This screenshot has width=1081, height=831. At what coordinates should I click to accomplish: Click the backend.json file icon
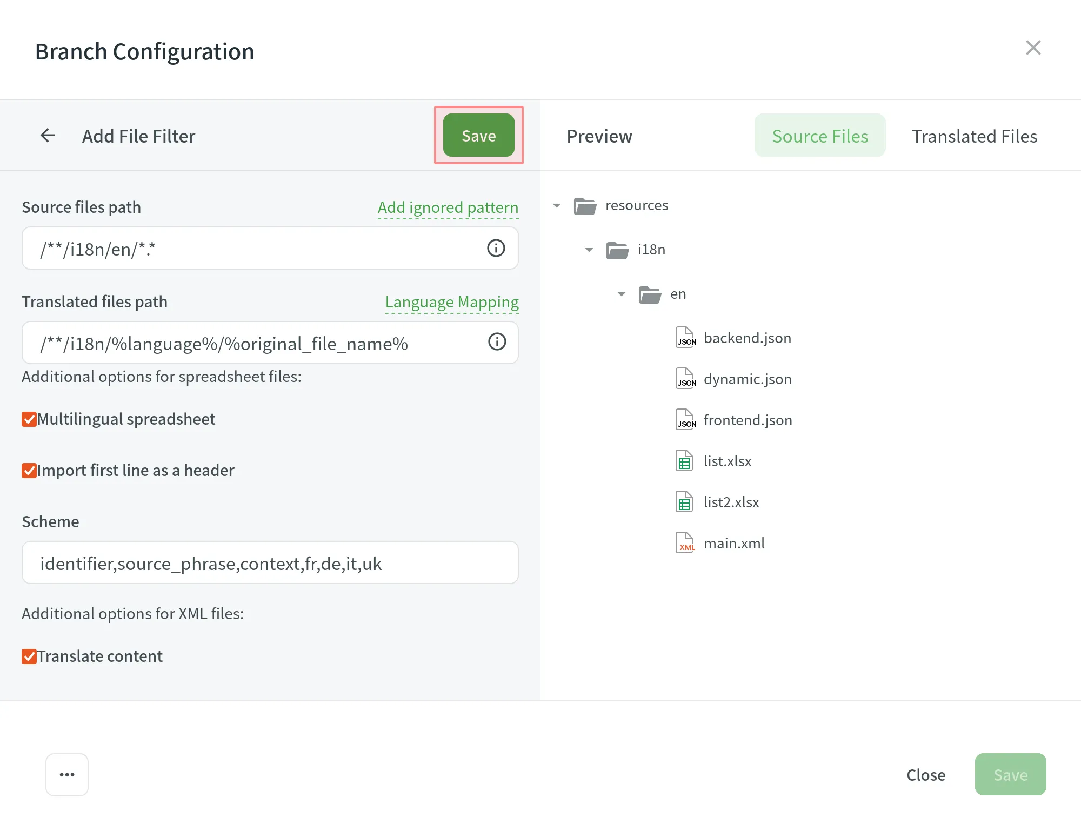[685, 338]
